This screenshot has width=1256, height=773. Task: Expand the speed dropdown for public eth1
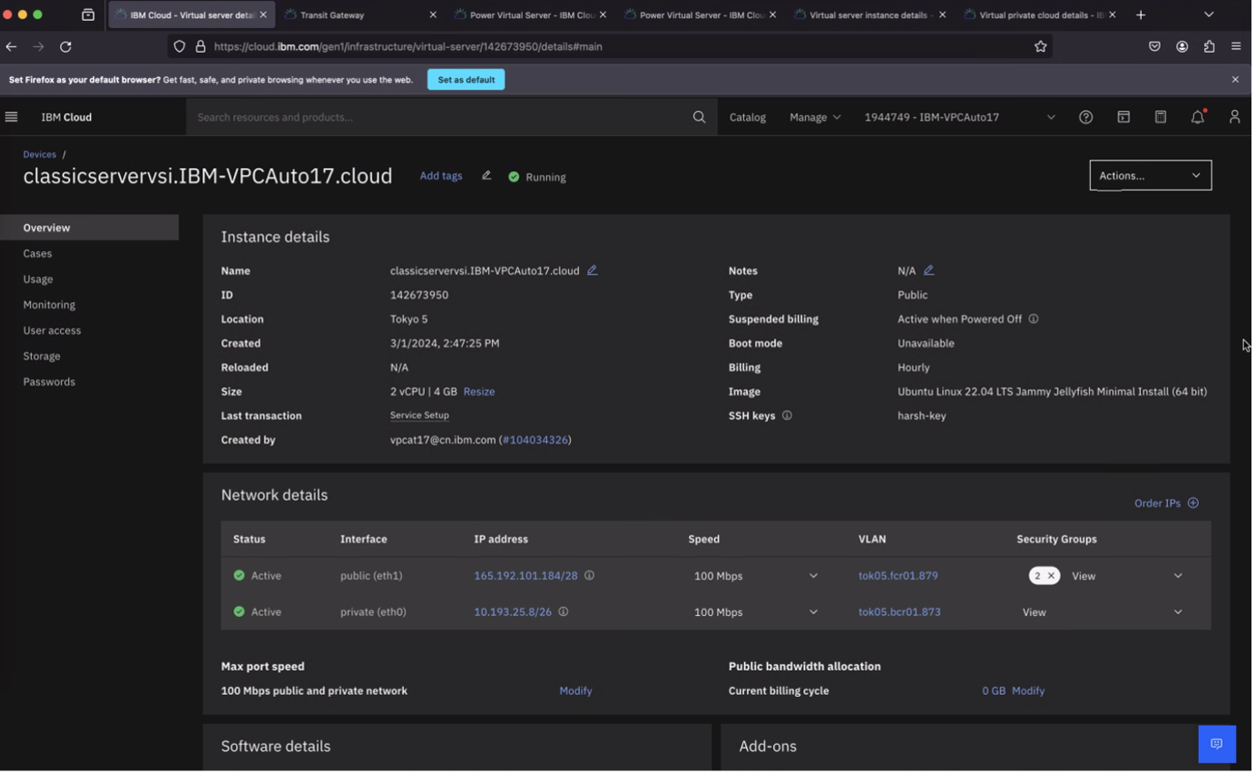pos(813,575)
